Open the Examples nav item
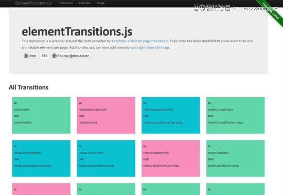The image size is (283, 195). (85, 3)
